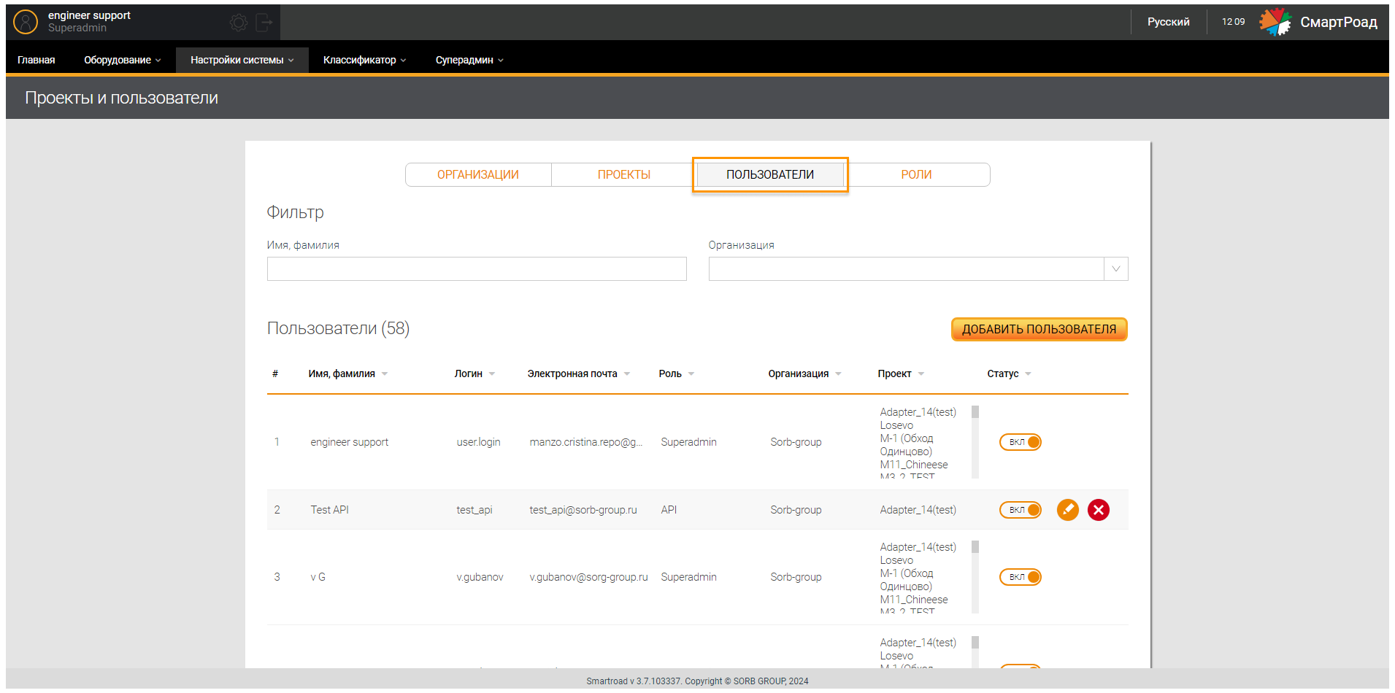
Task: Toggle status for engineer support
Action: pos(1020,442)
